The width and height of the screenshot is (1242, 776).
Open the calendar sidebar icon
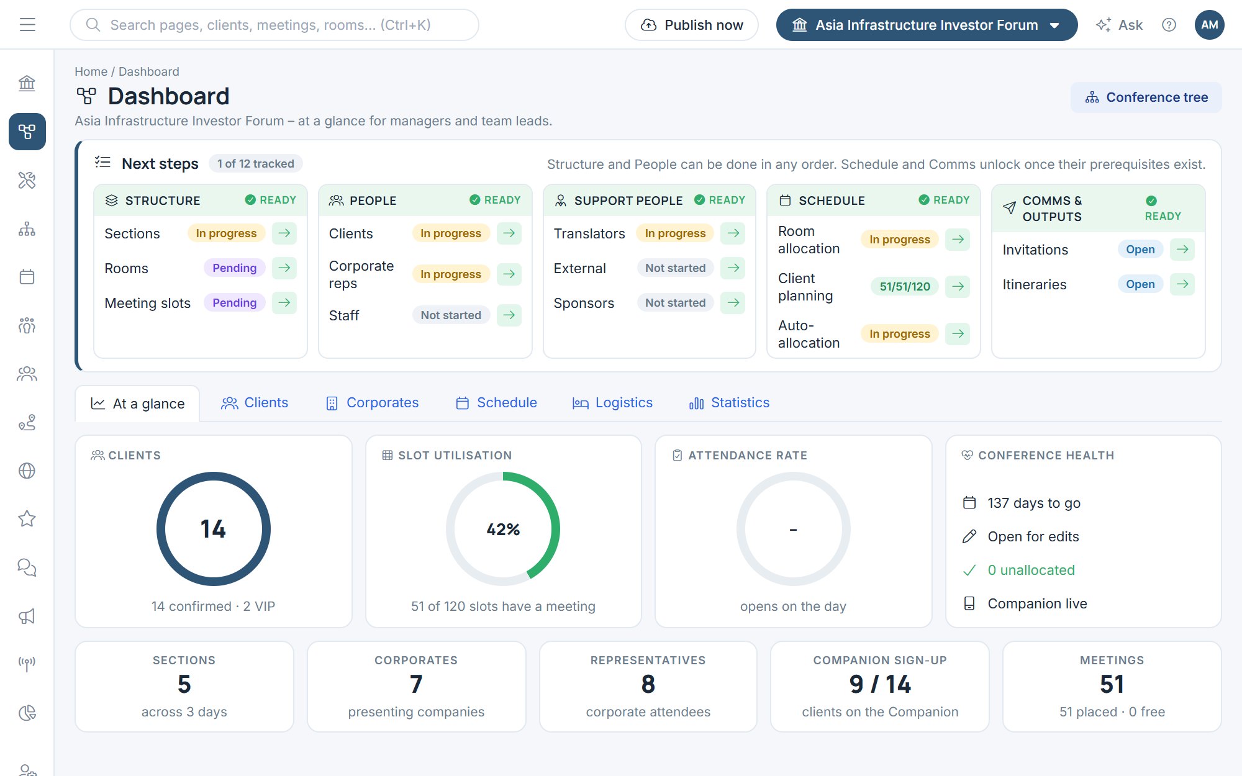click(x=27, y=277)
